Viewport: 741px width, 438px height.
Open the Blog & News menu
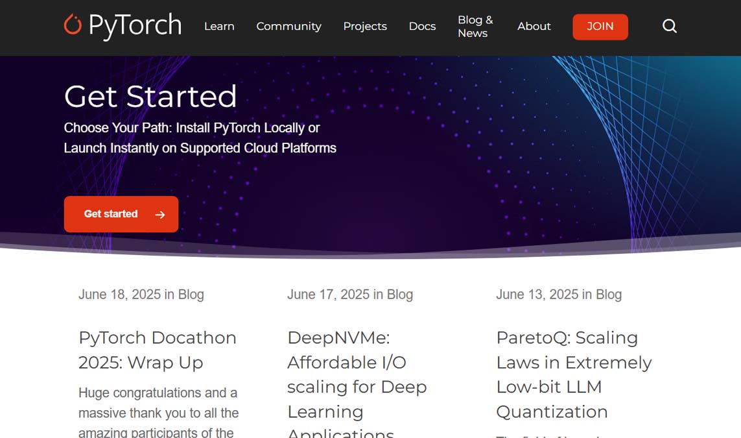click(x=475, y=27)
